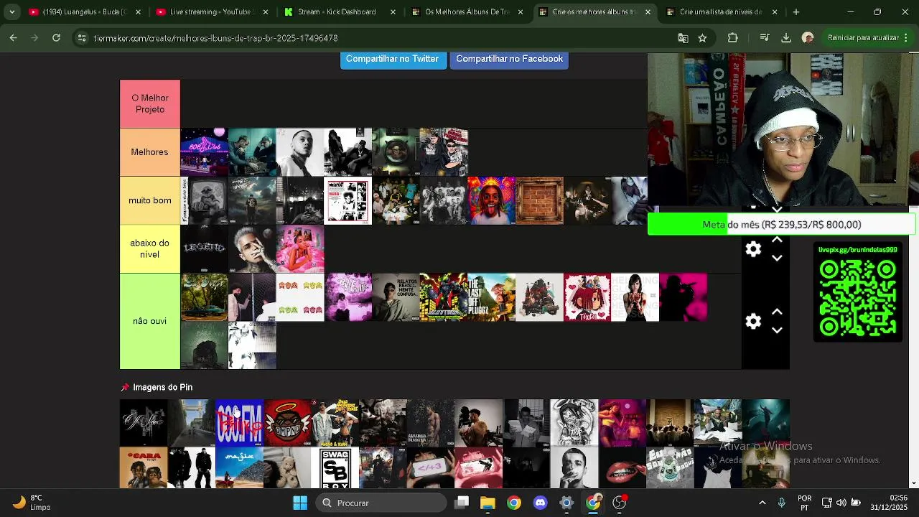Select the 'SWAG BOY' album cover
The image size is (919, 517).
pos(335,467)
